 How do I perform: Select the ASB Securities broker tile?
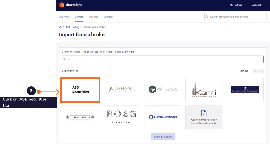click(x=80, y=90)
